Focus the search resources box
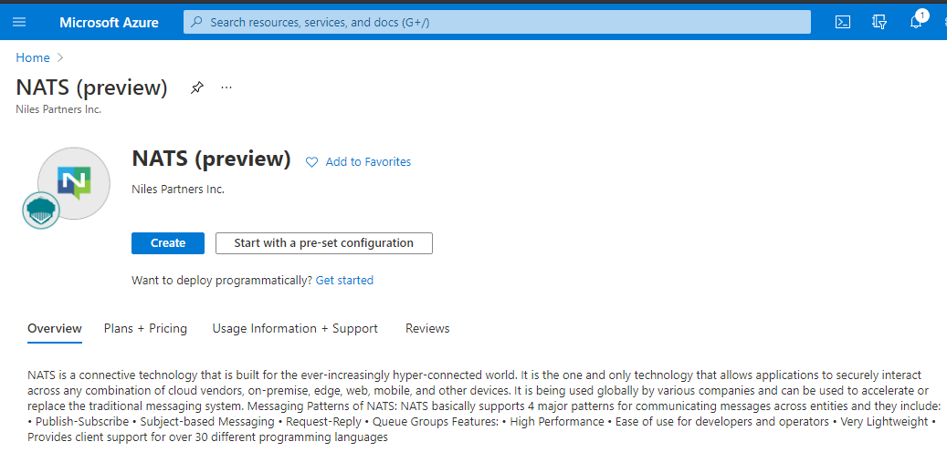Screen dimensions: 947x452 pos(497,22)
